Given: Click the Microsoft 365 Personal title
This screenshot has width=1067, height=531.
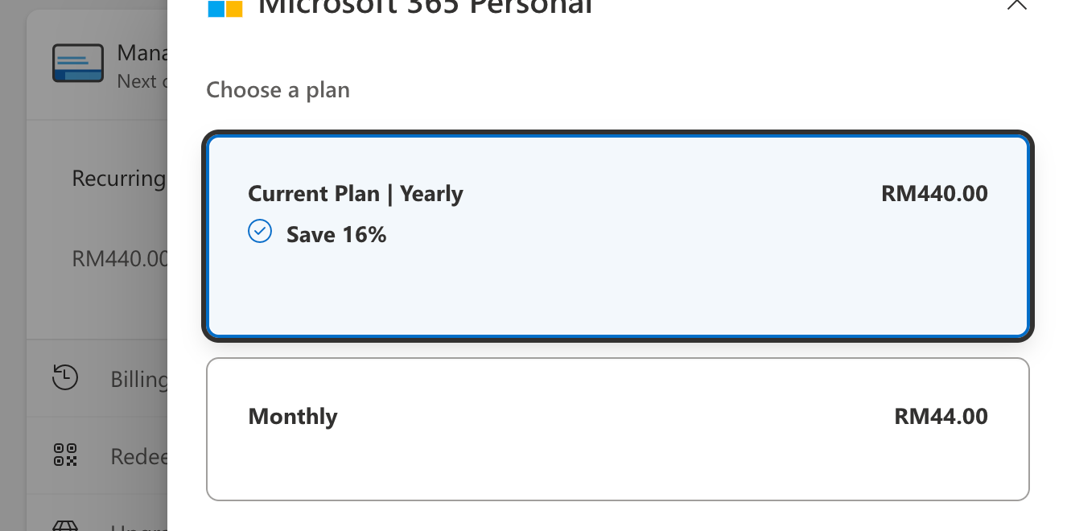Looking at the screenshot, I should (x=424, y=6).
